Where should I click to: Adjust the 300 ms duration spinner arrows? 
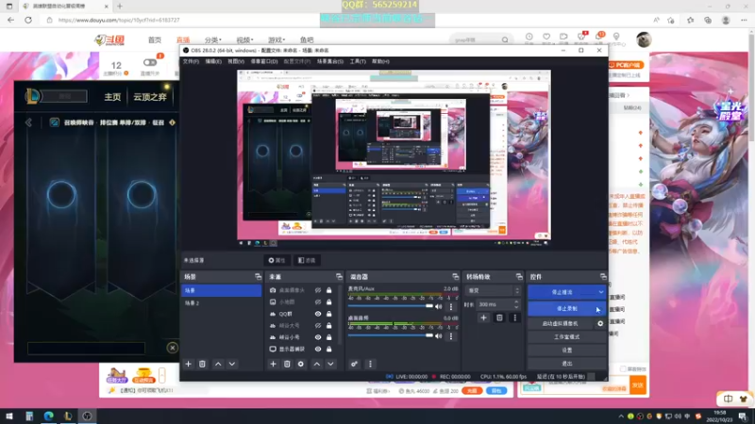[516, 304]
